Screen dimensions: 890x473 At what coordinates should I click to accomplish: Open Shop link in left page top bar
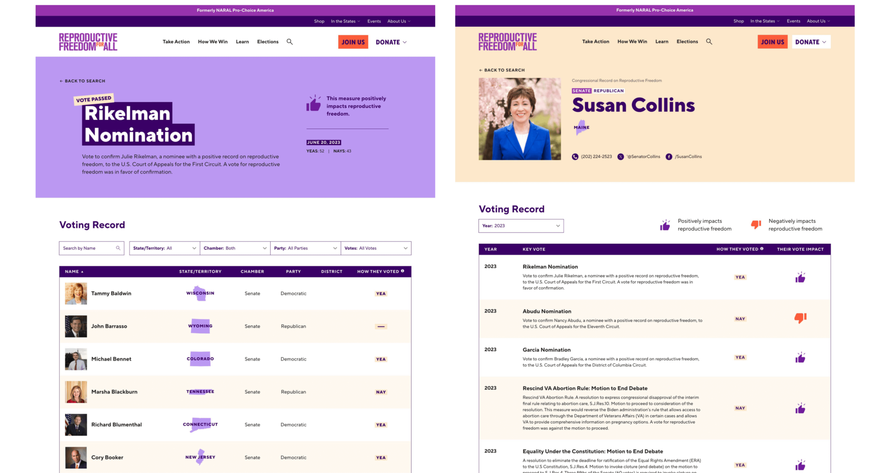pyautogui.click(x=319, y=21)
